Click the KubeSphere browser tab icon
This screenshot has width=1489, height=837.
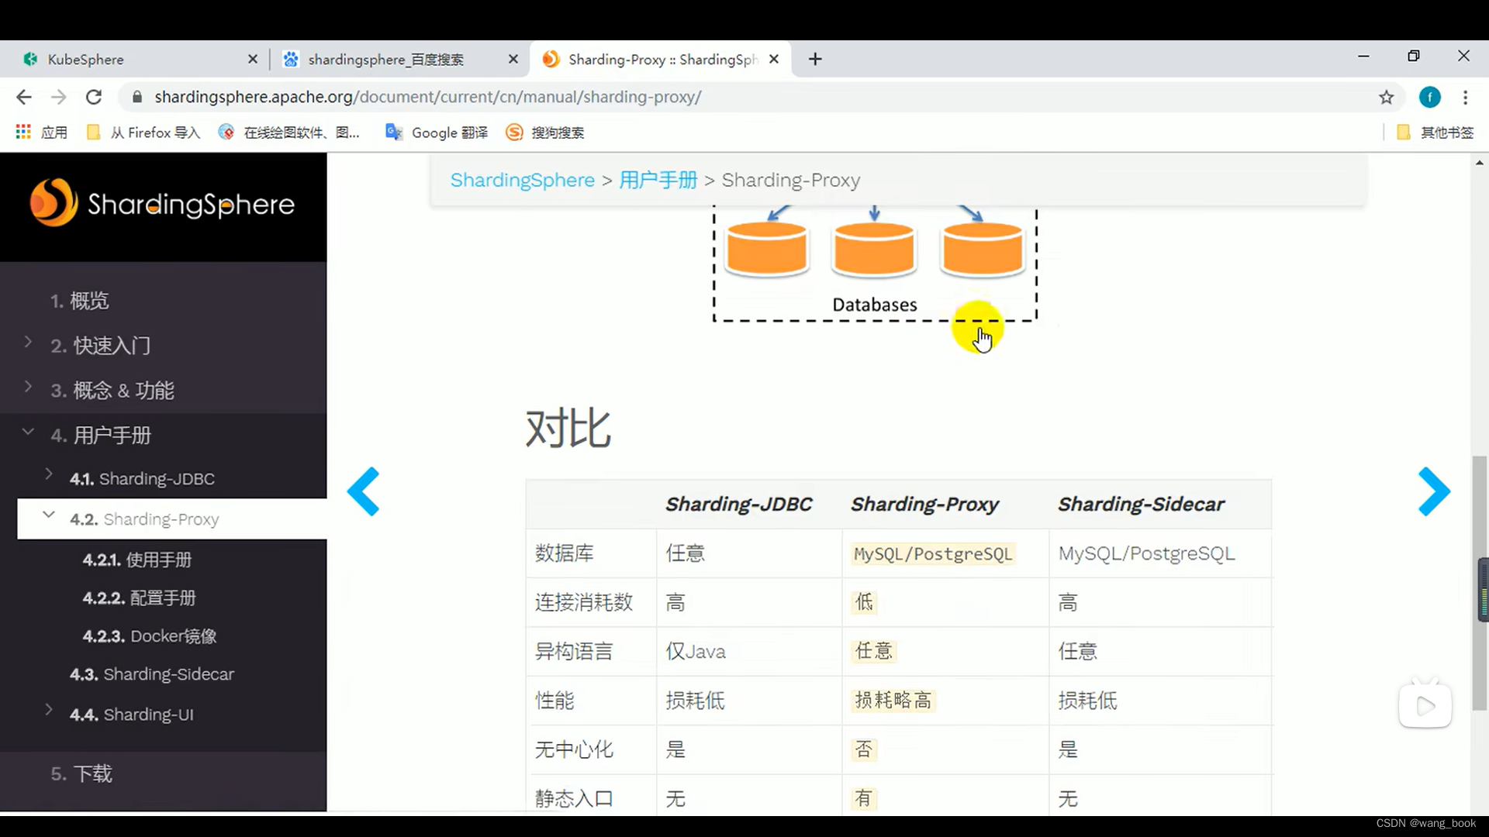click(29, 58)
